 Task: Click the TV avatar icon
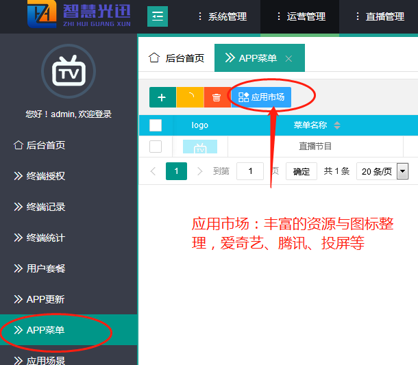coord(69,71)
